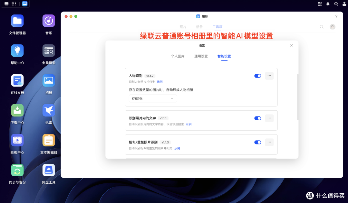Open the 工具箱 tab
The height and width of the screenshot is (203, 348).
[x=217, y=27]
